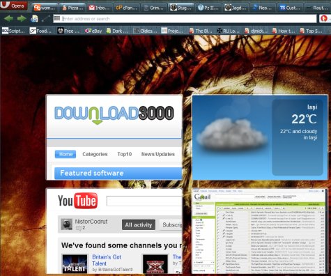Click the wand icon beside address bar

[x=45, y=19]
